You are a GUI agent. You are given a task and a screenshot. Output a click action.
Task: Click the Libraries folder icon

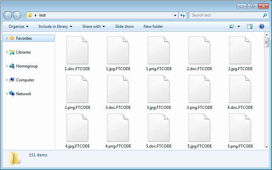[12, 52]
